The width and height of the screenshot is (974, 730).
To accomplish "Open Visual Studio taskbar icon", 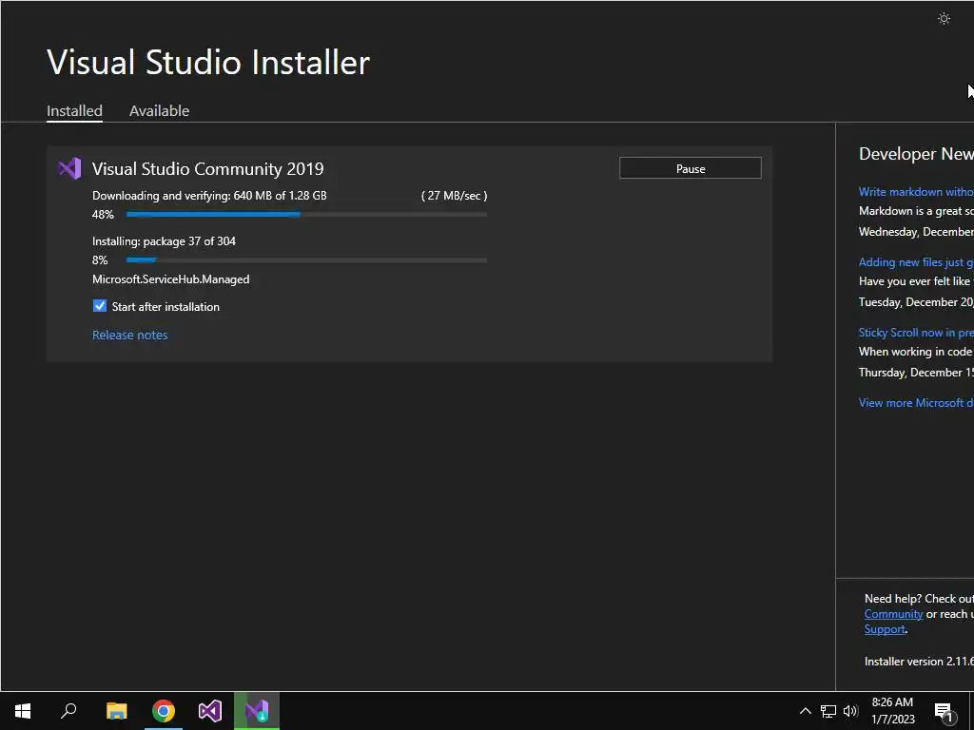I will [210, 711].
